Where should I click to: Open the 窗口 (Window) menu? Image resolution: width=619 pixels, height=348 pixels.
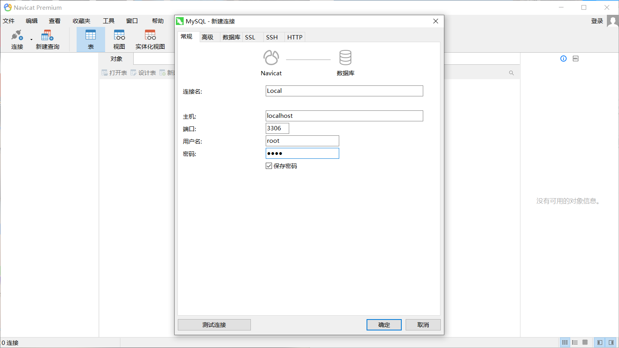coord(132,21)
